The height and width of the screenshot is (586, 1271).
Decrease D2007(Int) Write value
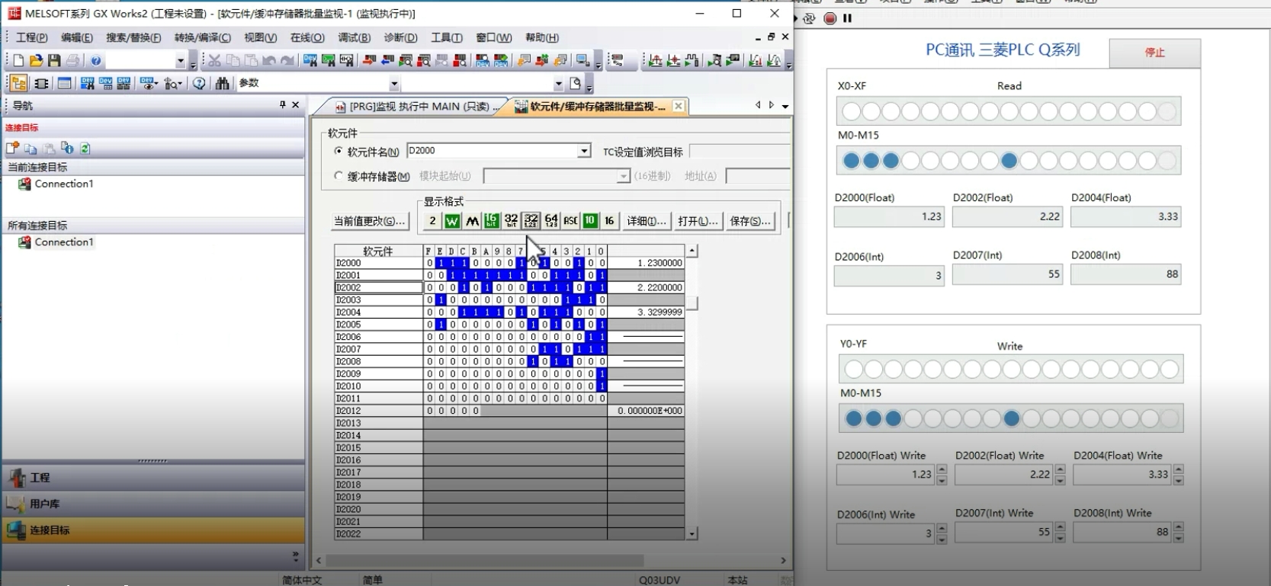1060,538
